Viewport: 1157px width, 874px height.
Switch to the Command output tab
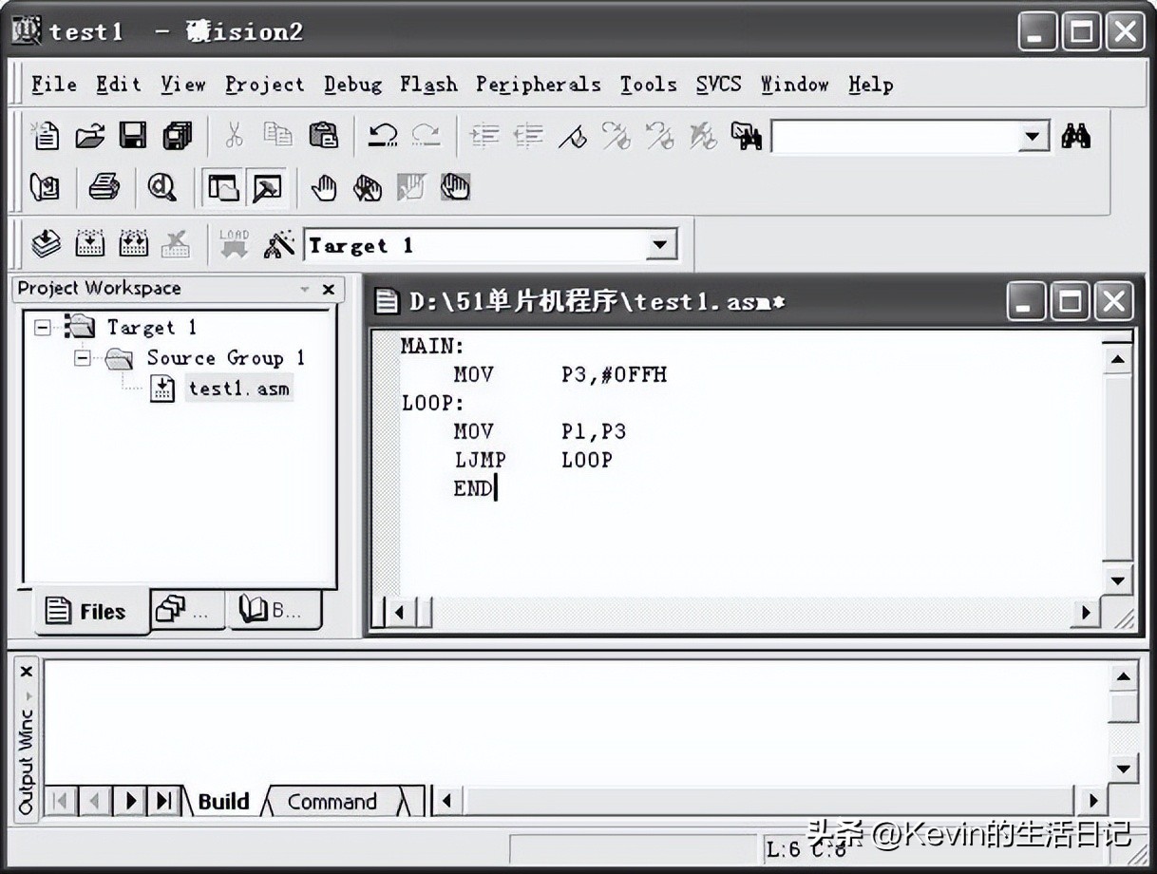[x=332, y=802]
